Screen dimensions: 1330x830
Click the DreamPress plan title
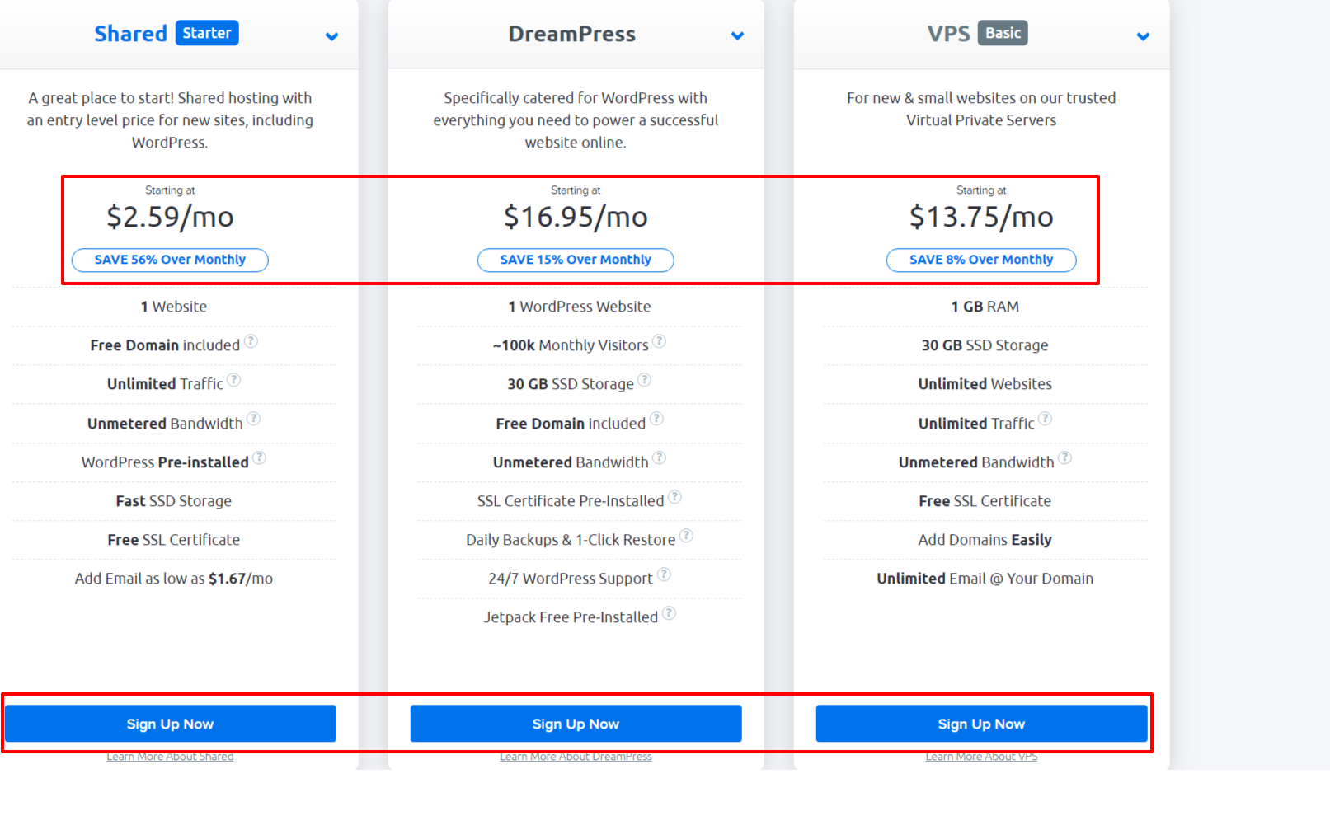coord(571,34)
